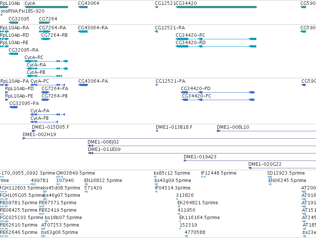Select the RpL10Ab-PD protein

click(x=7, y=92)
